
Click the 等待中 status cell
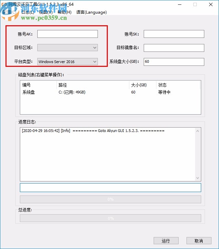pos(164,92)
